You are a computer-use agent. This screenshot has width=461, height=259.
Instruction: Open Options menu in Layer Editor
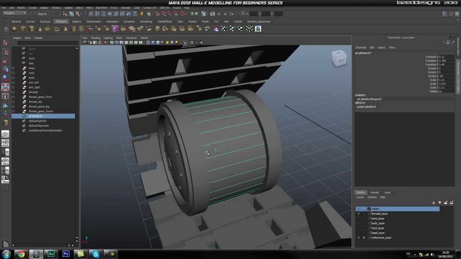pos(372,197)
